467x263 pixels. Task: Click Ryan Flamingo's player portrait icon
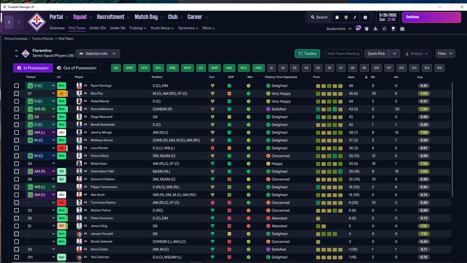(79, 86)
